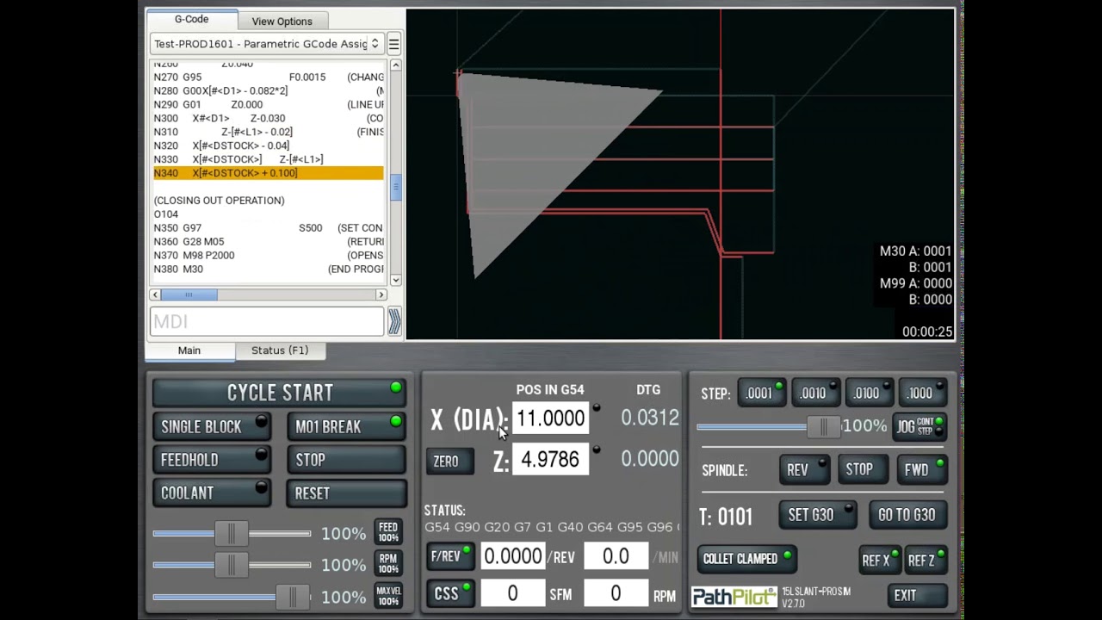
Task: Click the RPM value field
Action: [616, 593]
